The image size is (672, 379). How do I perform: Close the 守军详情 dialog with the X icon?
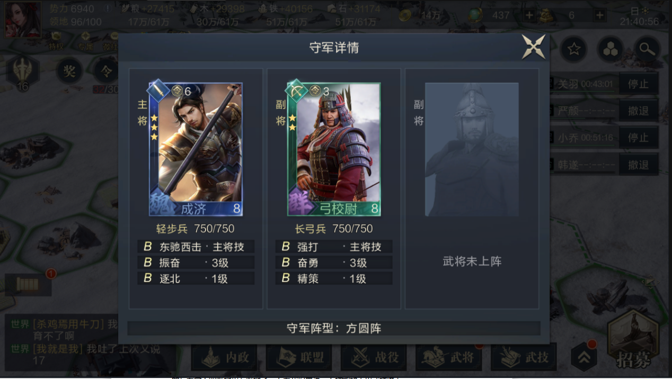pyautogui.click(x=534, y=47)
